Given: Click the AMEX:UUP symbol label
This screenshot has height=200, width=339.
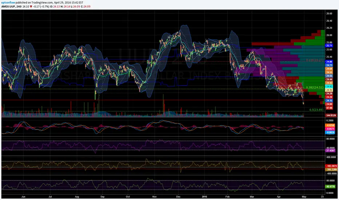Looking at the screenshot, I should coord(8,7).
